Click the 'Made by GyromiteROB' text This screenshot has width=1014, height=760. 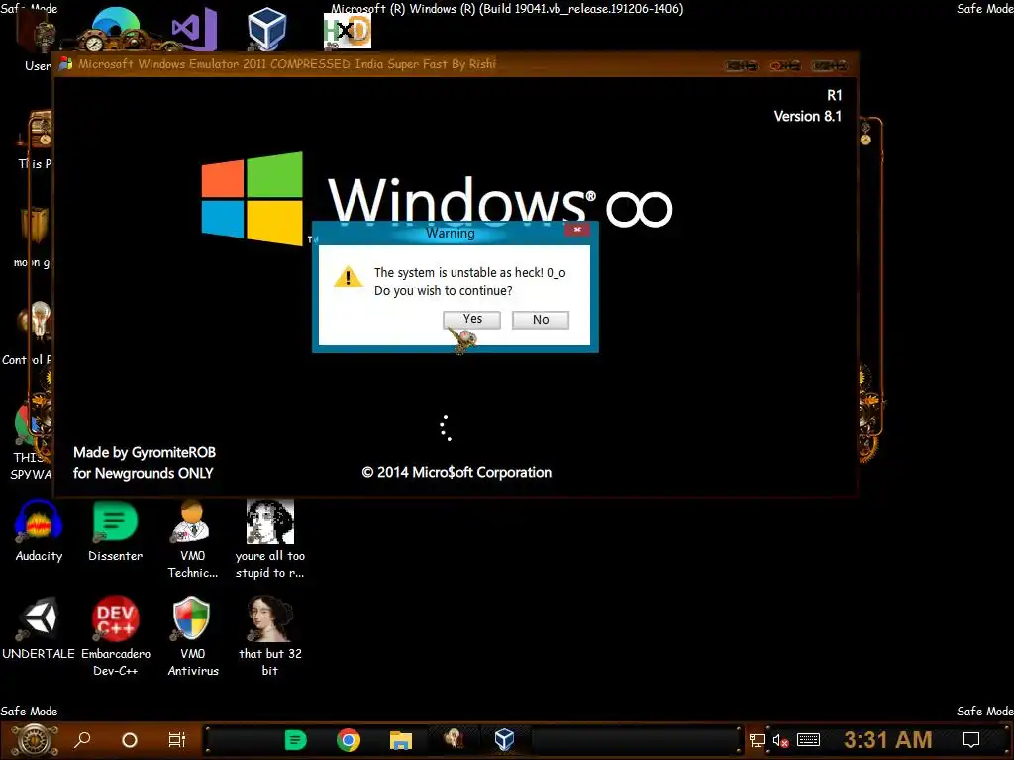145,452
